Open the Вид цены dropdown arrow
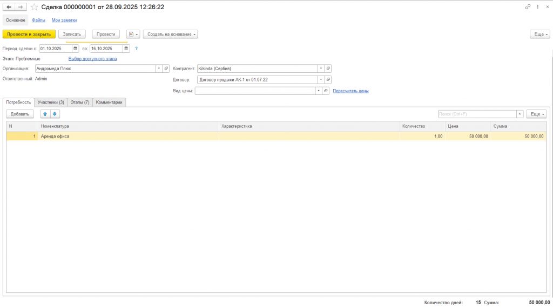 pos(319,91)
